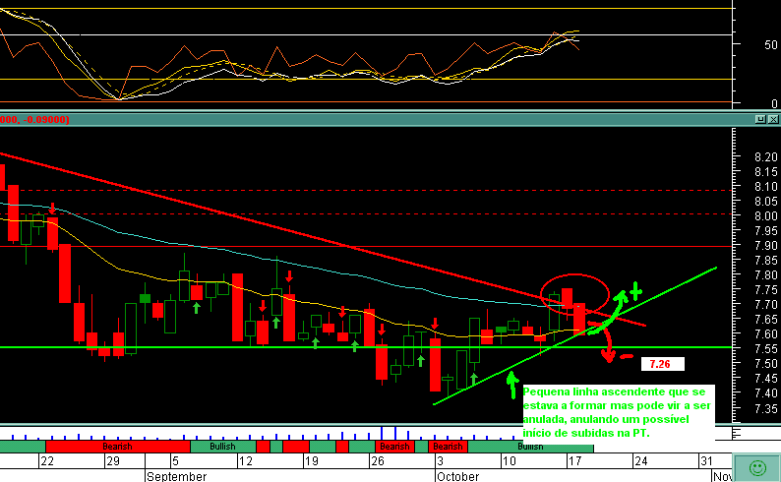Click the 50 level on the indicator axis
Viewport: 781px width, 482px height.
coord(771,45)
